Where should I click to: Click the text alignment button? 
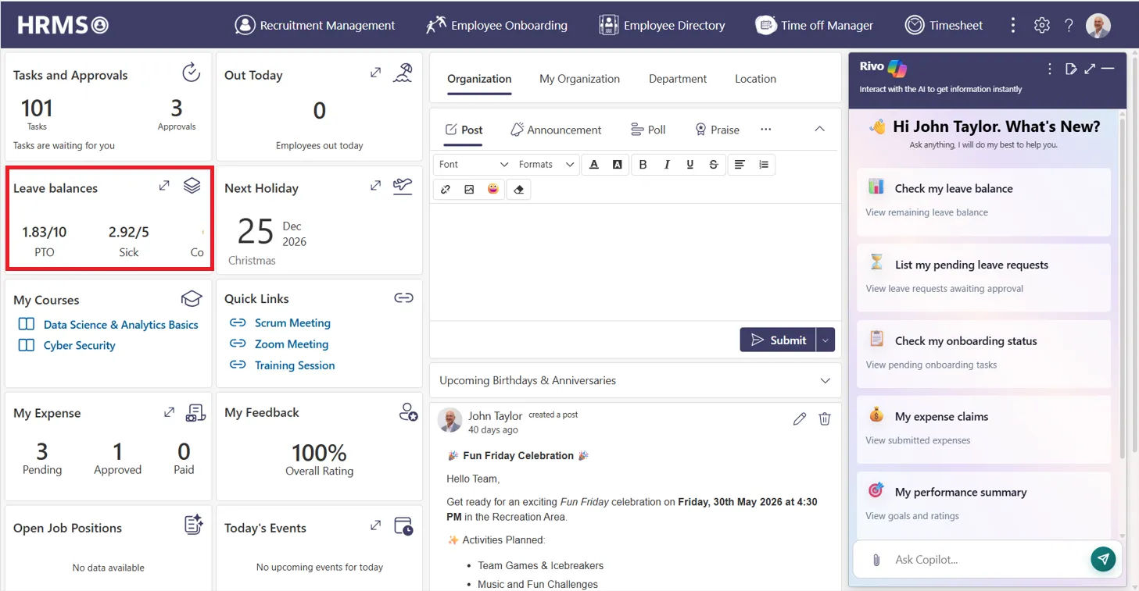[x=740, y=165]
